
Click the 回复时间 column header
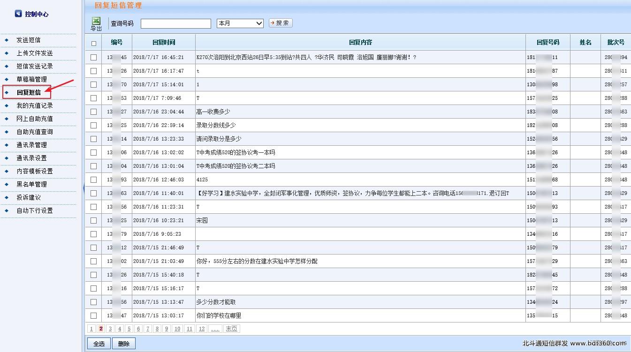tap(164, 42)
